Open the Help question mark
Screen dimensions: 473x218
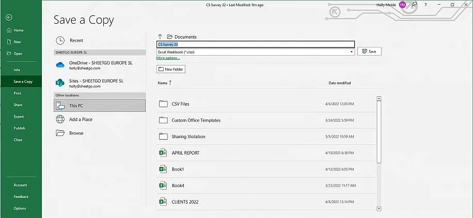pos(425,5)
